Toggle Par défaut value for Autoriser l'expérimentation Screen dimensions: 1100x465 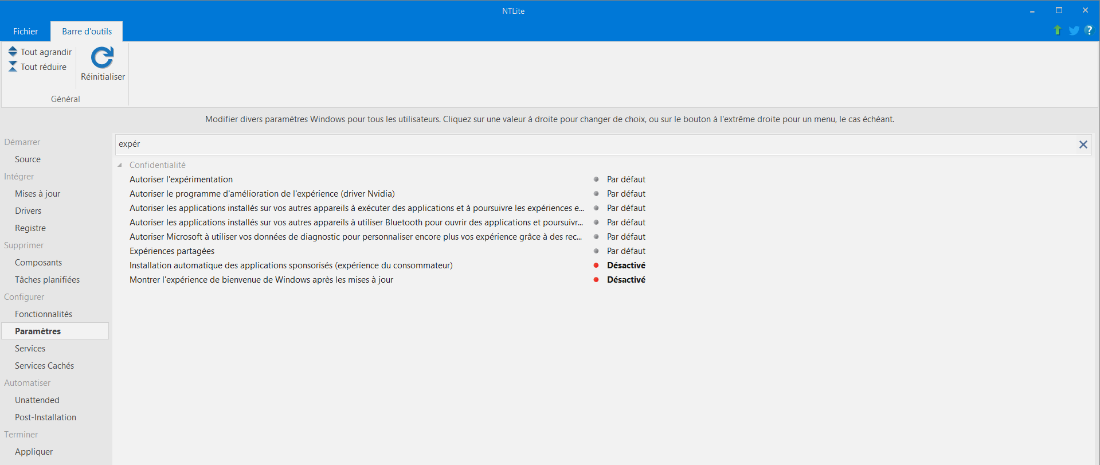click(x=626, y=179)
